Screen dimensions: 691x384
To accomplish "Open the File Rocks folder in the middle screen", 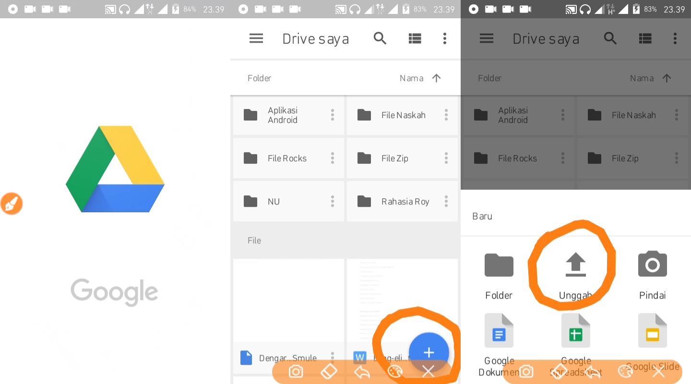I will (288, 158).
